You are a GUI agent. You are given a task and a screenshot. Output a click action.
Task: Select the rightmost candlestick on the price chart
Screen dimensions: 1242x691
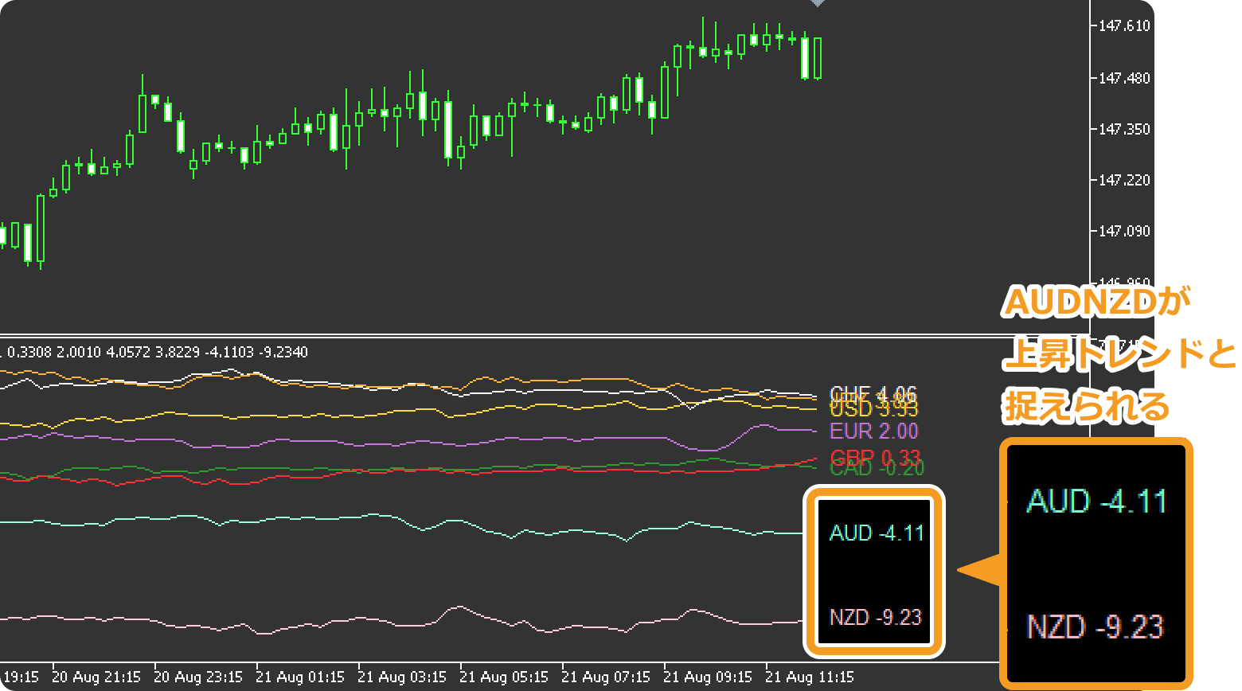coord(818,58)
